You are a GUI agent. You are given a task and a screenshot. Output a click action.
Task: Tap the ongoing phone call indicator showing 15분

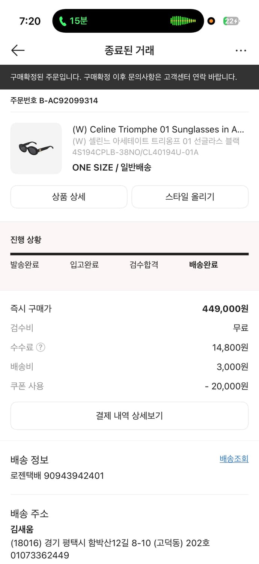(72, 21)
